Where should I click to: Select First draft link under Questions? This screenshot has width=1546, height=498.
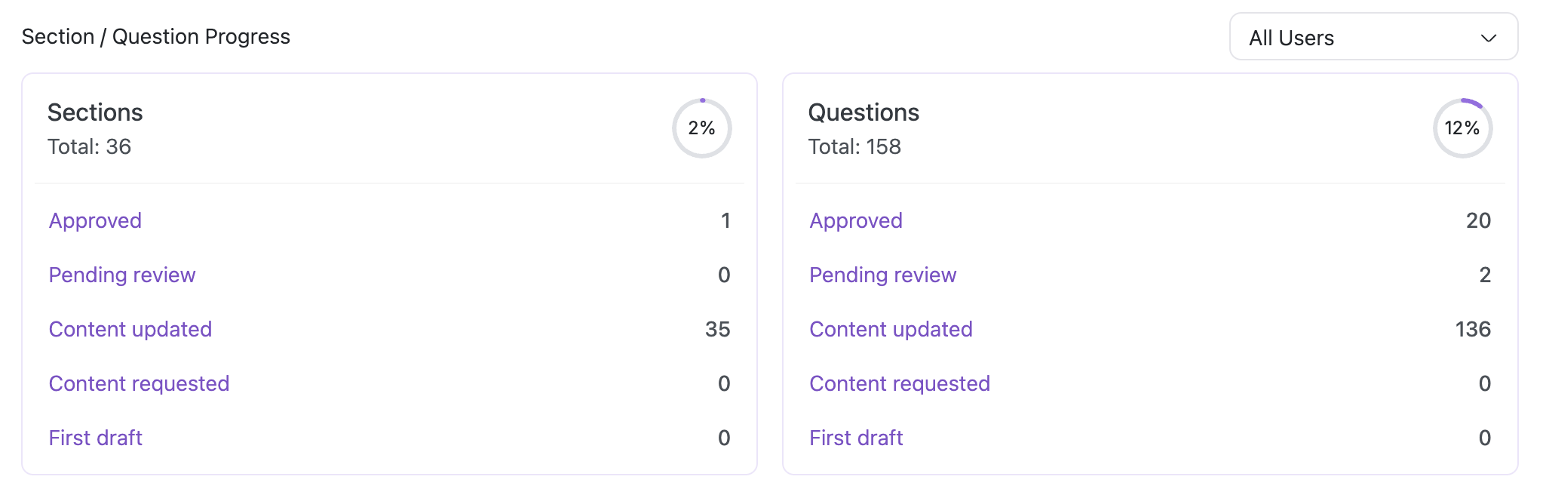pos(856,438)
